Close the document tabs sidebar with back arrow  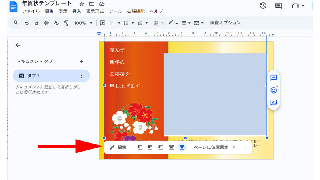click(18, 45)
